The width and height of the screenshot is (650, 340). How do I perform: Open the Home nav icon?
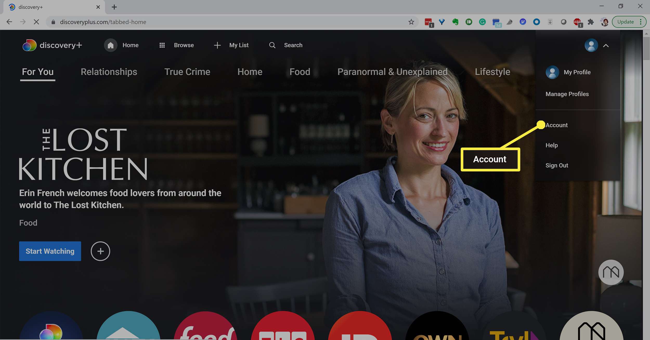pyautogui.click(x=110, y=45)
